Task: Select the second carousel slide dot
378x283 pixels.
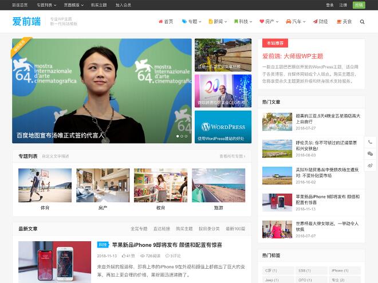Action: point(182,136)
